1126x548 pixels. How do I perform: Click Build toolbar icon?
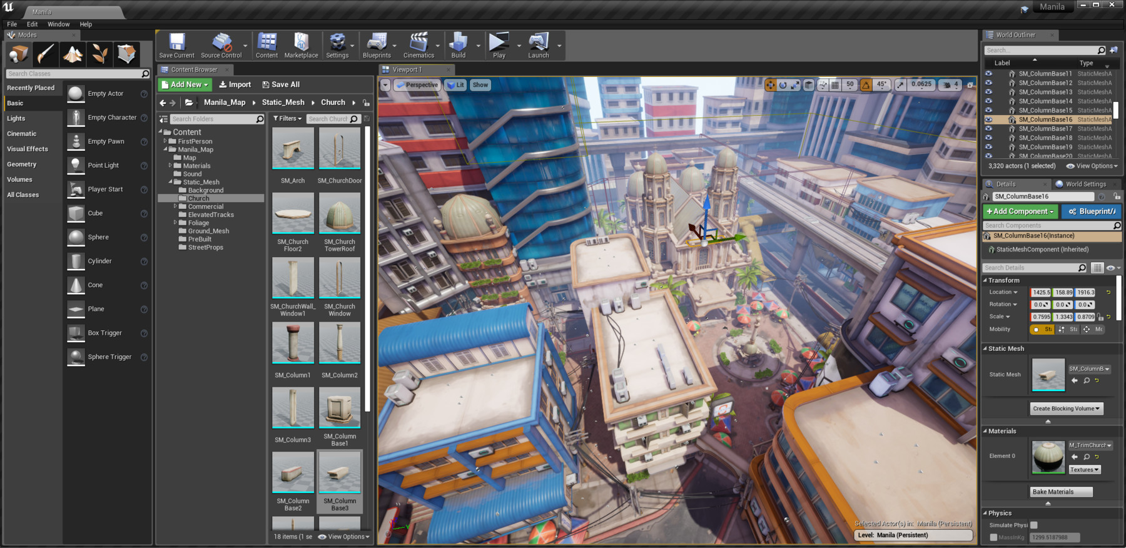(x=459, y=46)
